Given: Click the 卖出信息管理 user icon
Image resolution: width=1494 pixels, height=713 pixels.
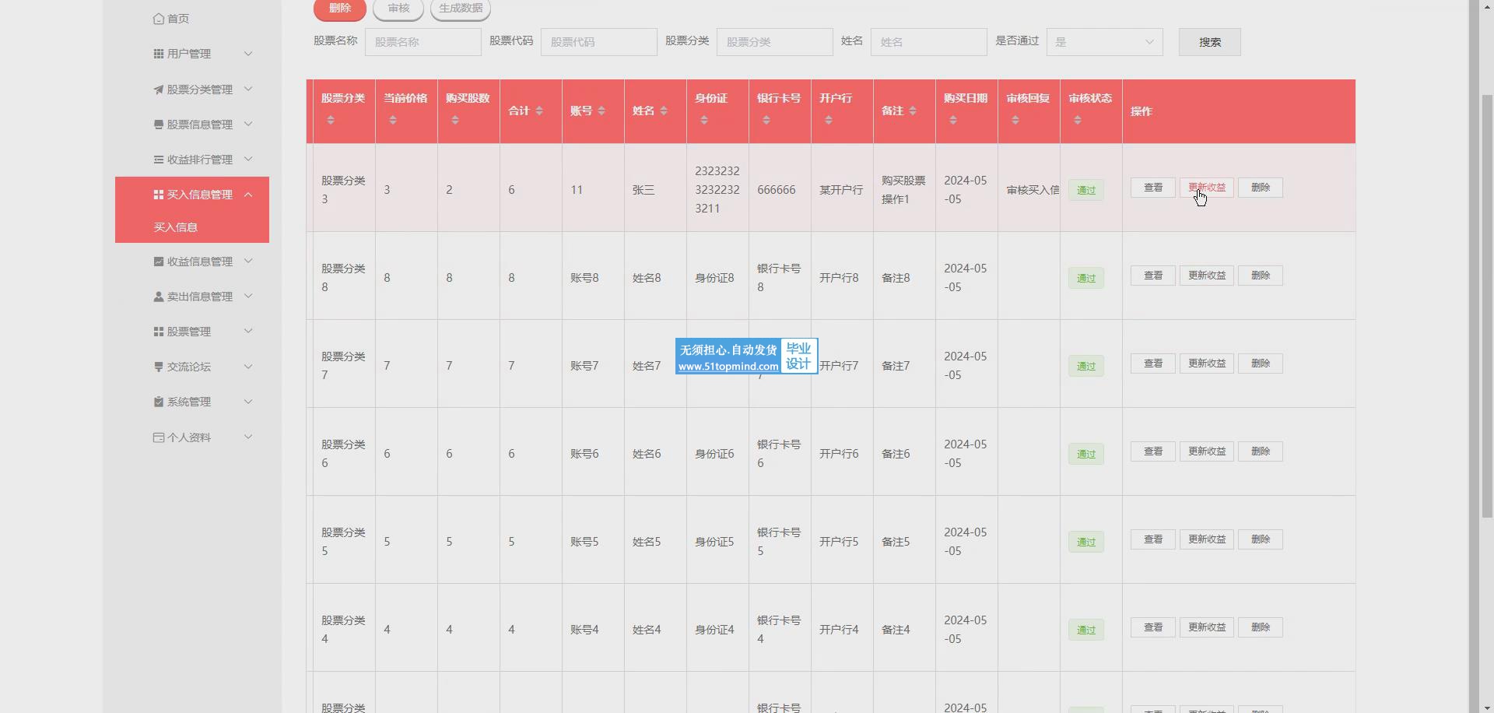Looking at the screenshot, I should (x=159, y=297).
